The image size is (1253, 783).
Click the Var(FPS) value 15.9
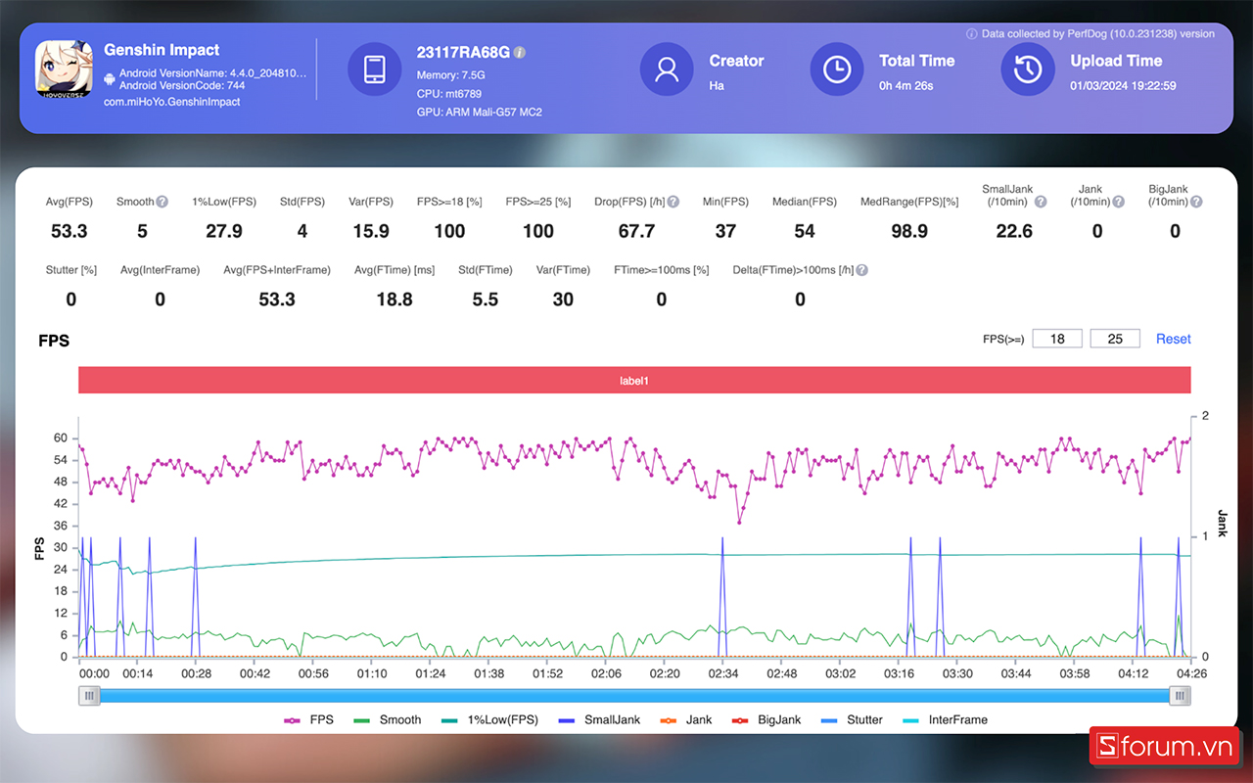(371, 232)
